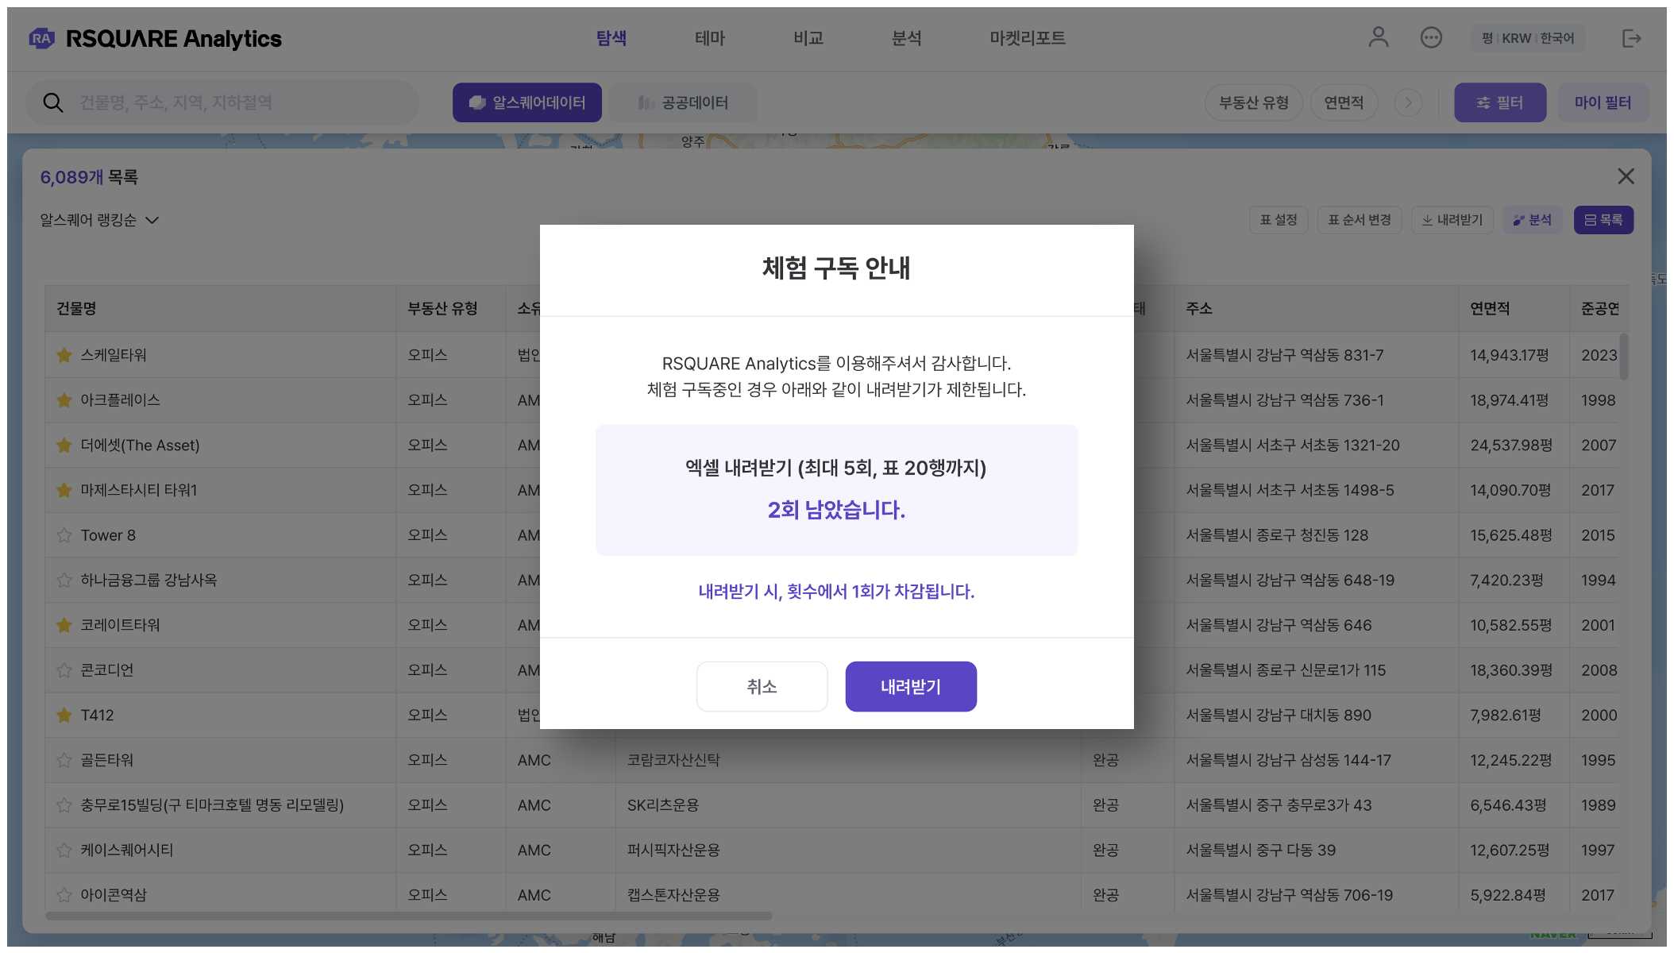Click the RSQUARE Analytics logo
Image resolution: width=1674 pixels, height=953 pixels.
(x=156, y=38)
